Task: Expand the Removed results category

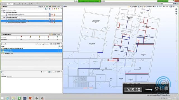Action: coord(1,52)
